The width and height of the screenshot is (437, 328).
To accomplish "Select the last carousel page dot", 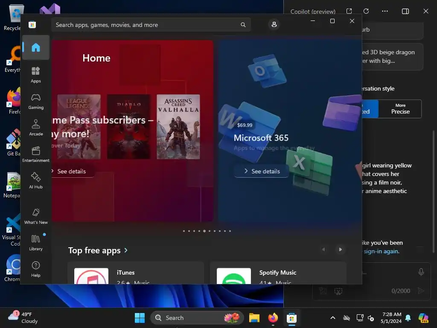I will tap(230, 231).
